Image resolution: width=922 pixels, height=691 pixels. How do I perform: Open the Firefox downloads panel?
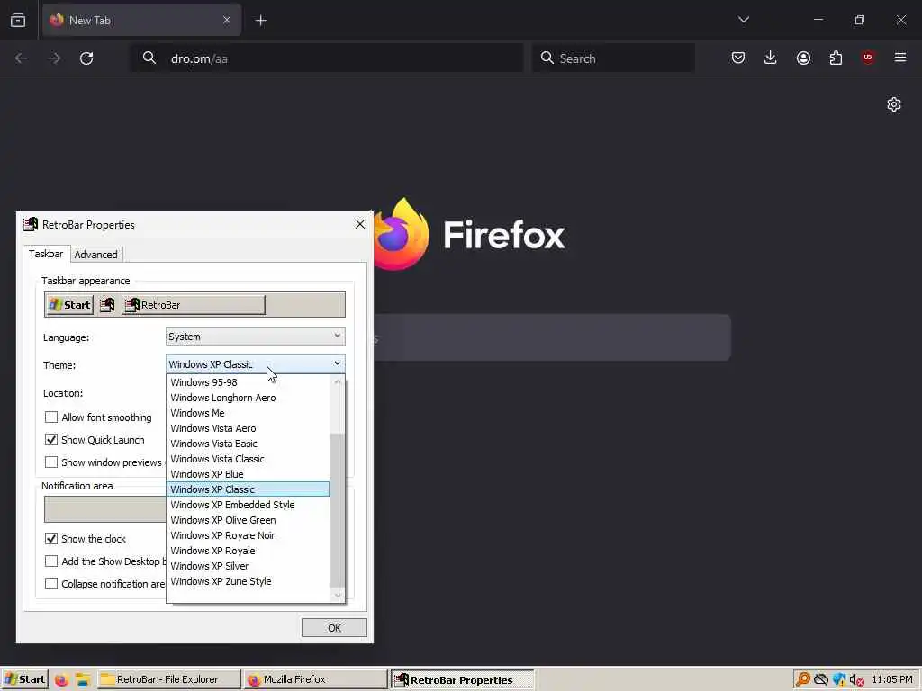(x=771, y=58)
